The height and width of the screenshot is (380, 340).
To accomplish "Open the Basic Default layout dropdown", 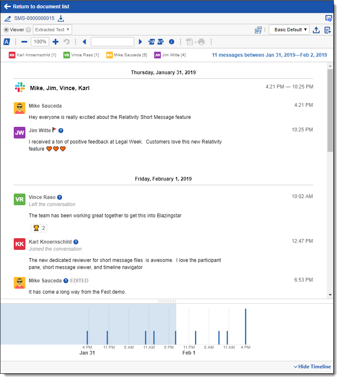I will click(289, 30).
